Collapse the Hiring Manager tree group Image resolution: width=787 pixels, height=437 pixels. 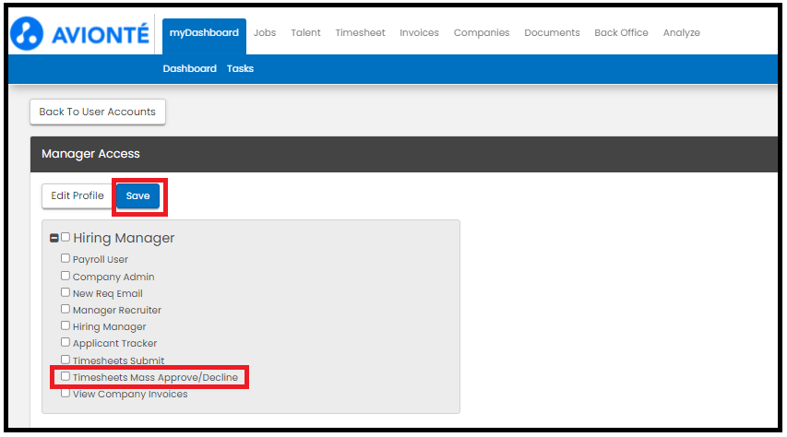[54, 238]
